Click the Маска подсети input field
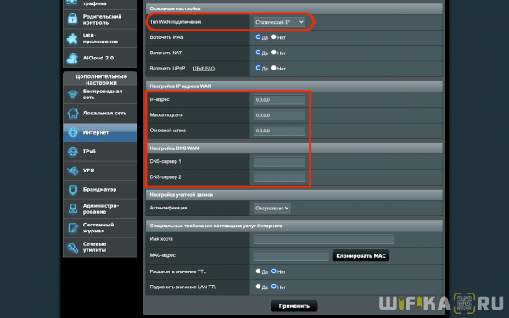 click(x=279, y=115)
